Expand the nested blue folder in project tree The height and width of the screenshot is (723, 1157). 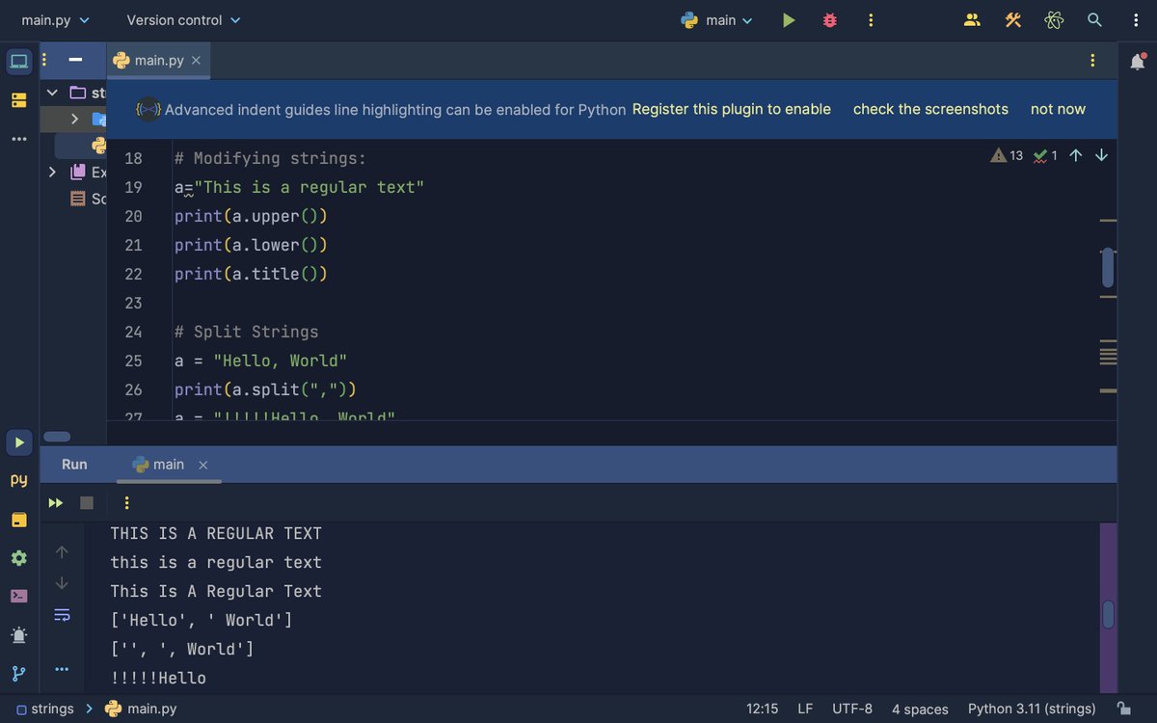point(74,119)
